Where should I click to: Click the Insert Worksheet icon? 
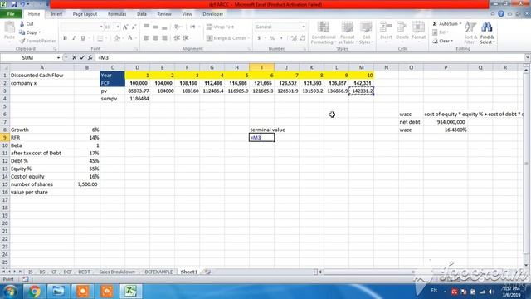point(207,272)
